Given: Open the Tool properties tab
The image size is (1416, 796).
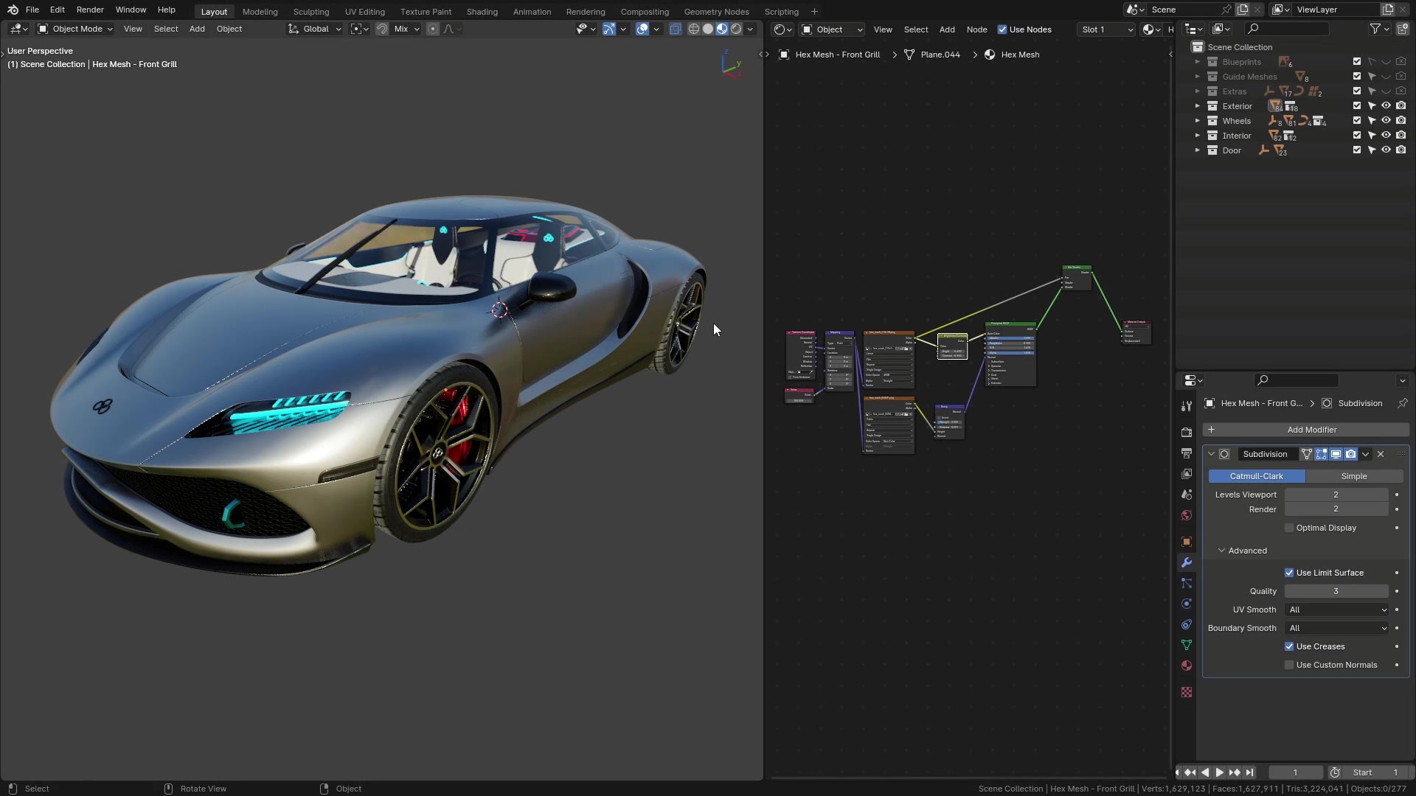Looking at the screenshot, I should click(x=1187, y=406).
